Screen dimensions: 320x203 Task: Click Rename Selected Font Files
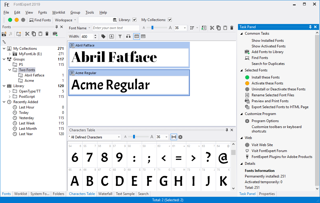(x=273, y=95)
